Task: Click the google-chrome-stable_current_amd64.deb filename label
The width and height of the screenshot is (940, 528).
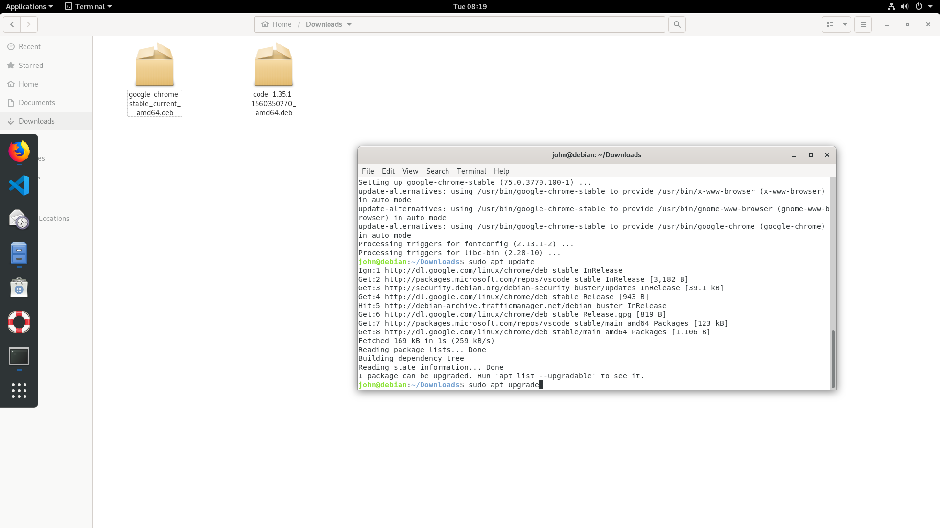Action: 155,104
